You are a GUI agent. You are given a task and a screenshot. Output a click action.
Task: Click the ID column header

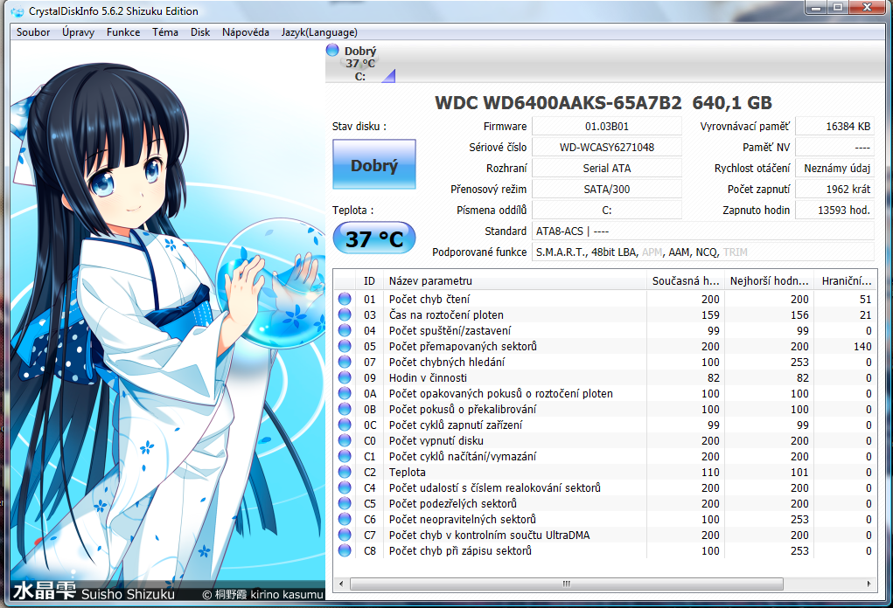point(370,281)
